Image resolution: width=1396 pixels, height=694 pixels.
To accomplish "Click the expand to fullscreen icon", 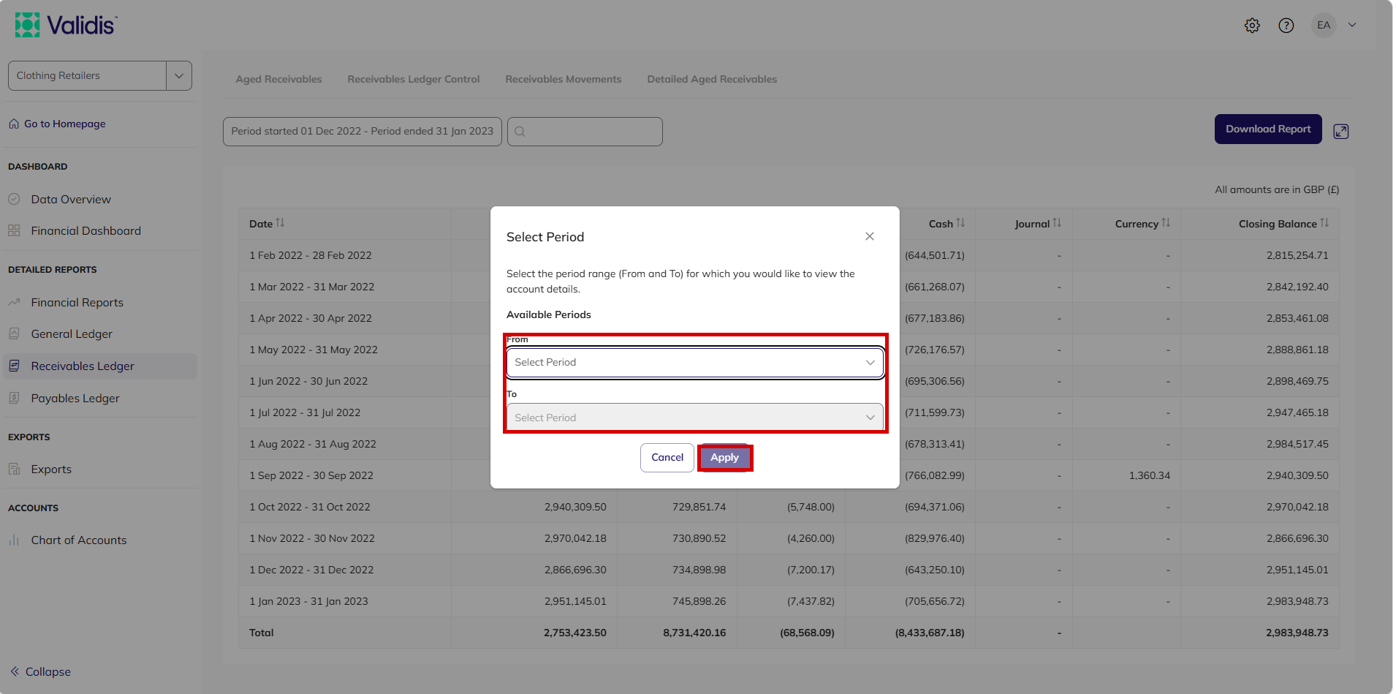I will click(1341, 132).
